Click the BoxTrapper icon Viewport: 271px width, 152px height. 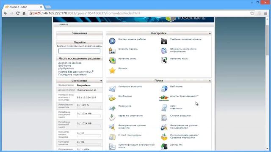112,98
